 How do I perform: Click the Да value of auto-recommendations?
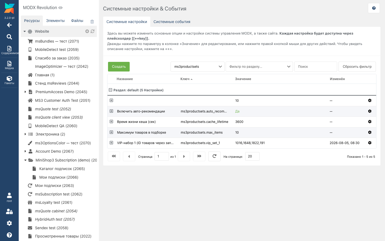click(237, 111)
